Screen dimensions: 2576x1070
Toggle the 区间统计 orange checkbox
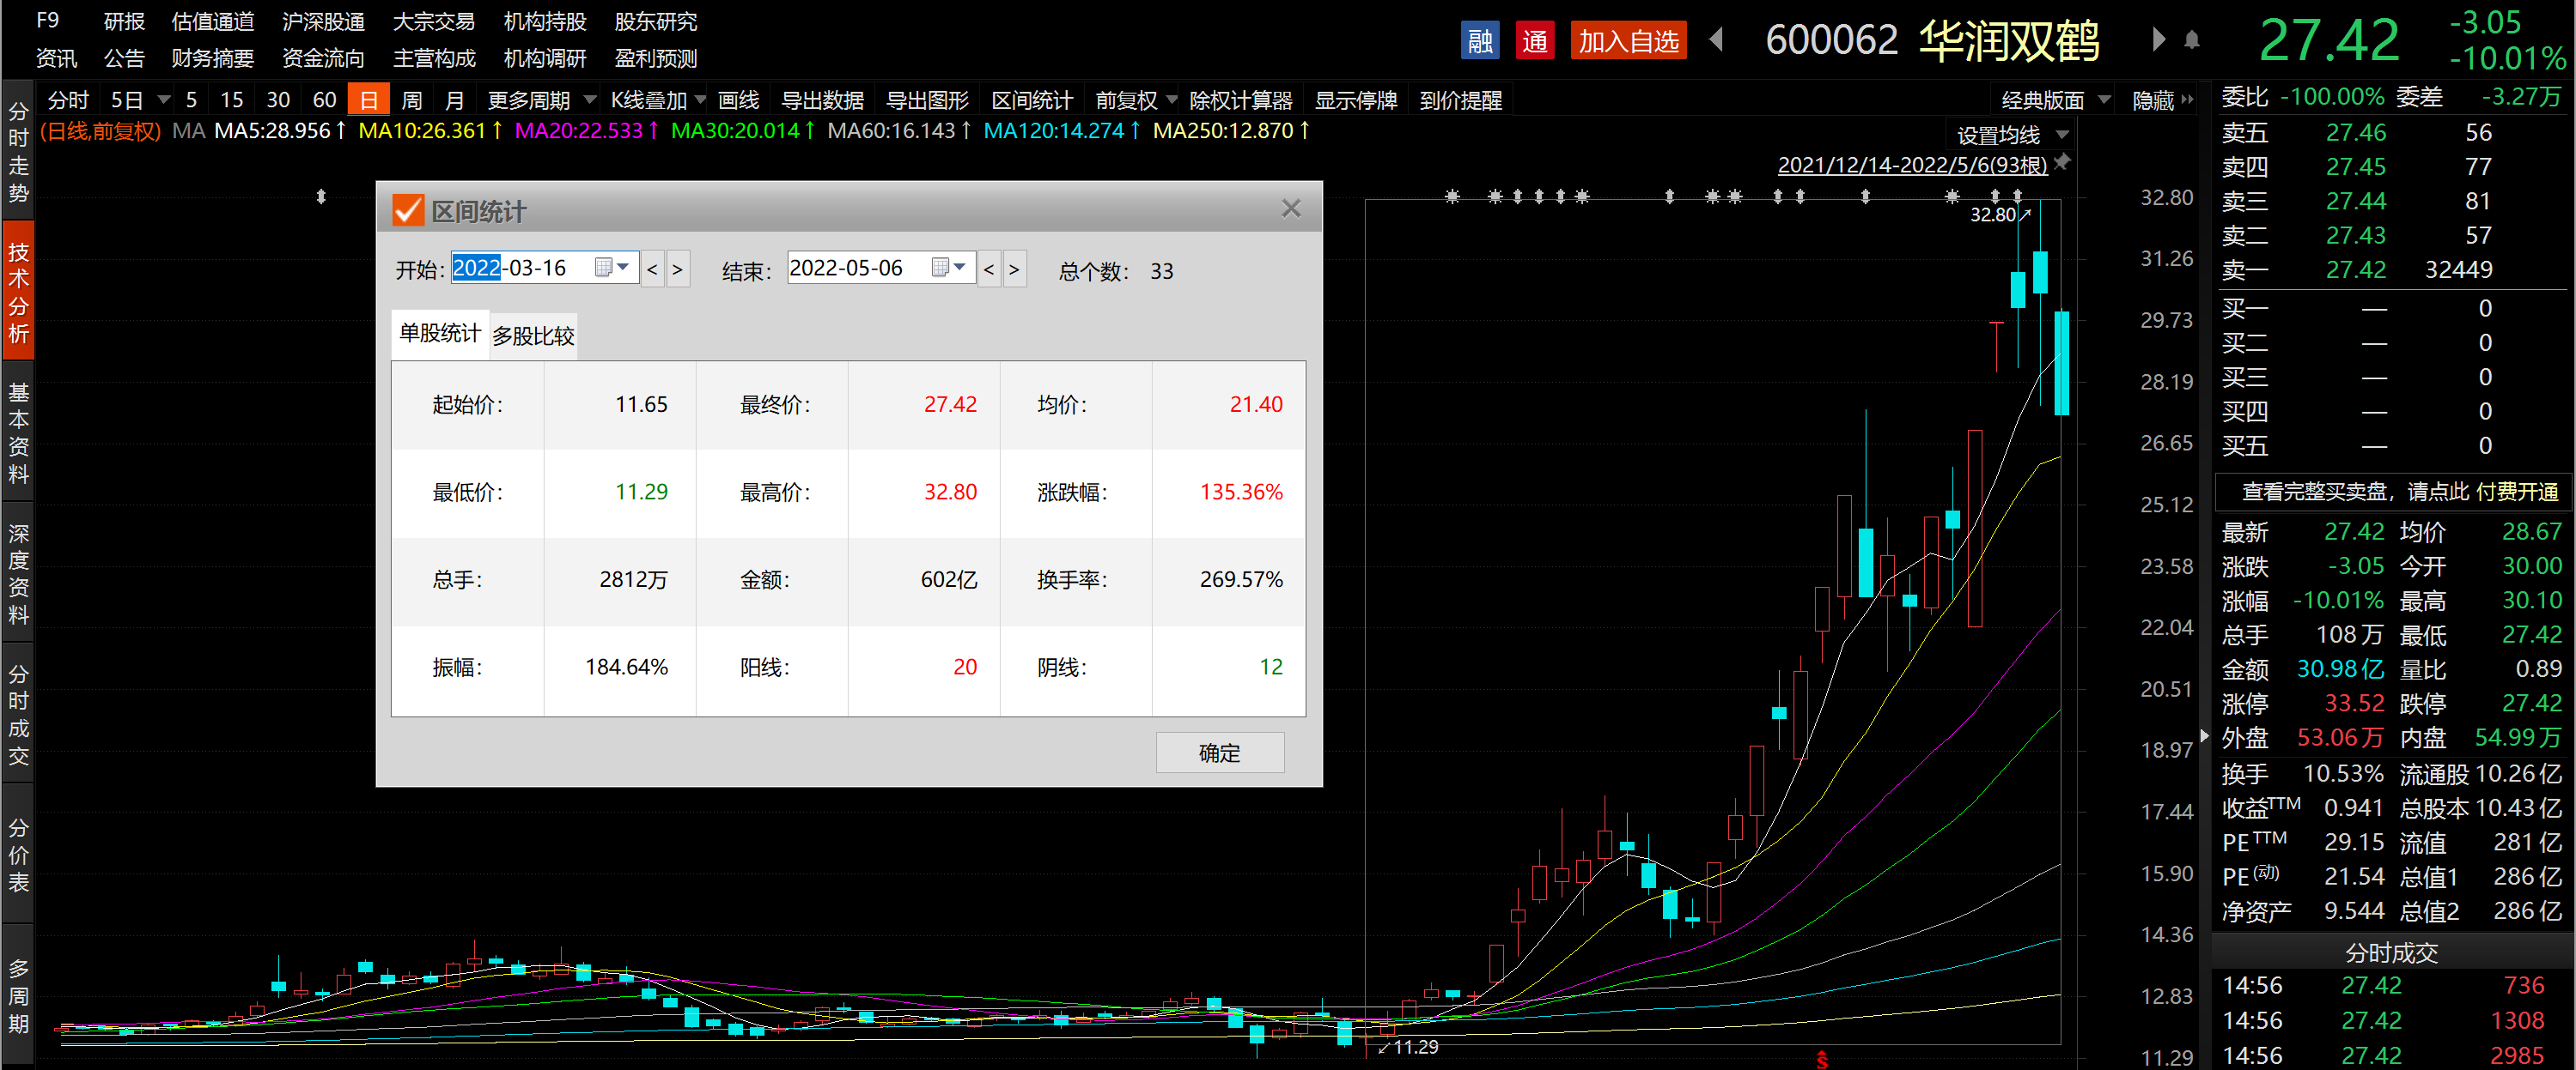tap(408, 210)
